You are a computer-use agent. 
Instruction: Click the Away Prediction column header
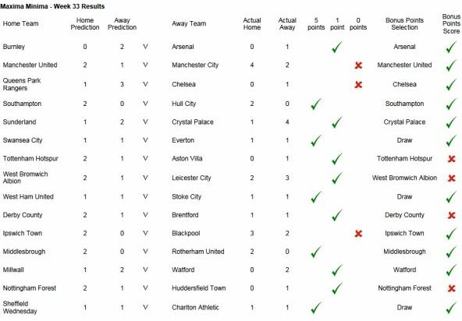coord(122,24)
